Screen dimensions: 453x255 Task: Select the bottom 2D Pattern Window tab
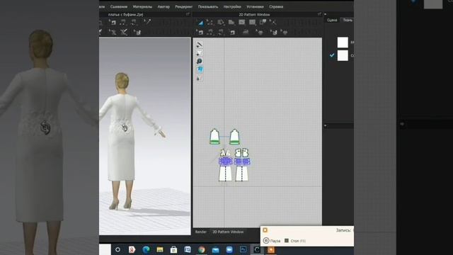(x=228, y=232)
